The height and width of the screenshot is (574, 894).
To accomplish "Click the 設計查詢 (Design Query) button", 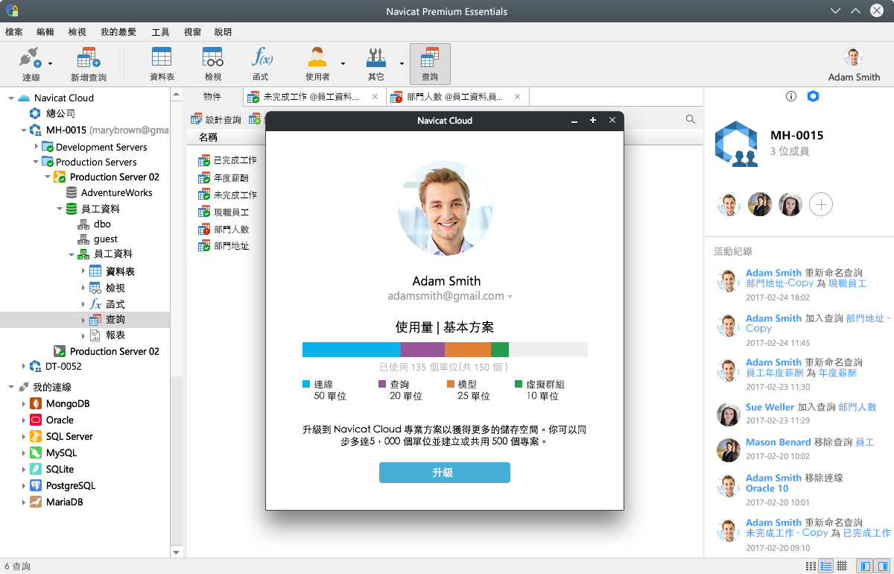I will pyautogui.click(x=216, y=119).
